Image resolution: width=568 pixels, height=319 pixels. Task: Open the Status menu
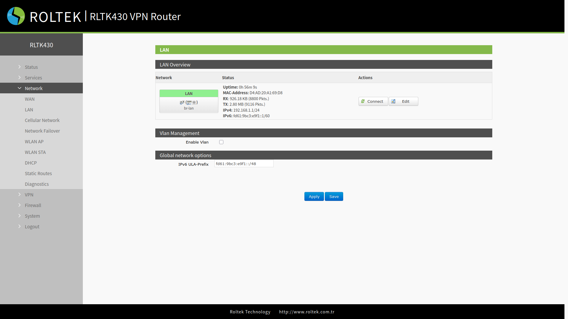[31, 67]
